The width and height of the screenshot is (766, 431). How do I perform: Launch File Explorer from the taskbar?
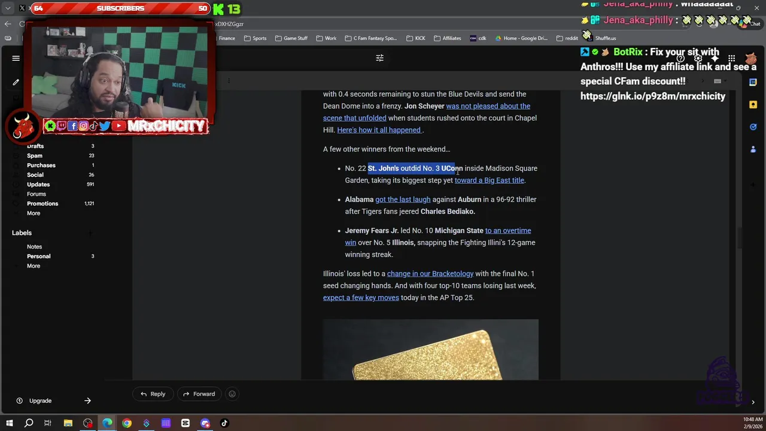click(x=68, y=423)
